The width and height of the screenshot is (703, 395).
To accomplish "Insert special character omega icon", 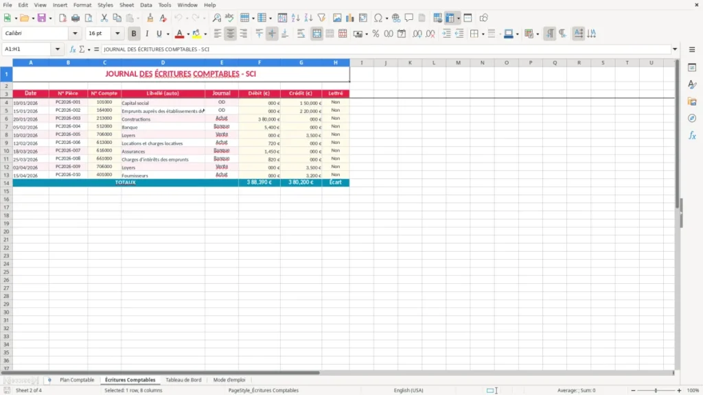I will [x=378, y=18].
